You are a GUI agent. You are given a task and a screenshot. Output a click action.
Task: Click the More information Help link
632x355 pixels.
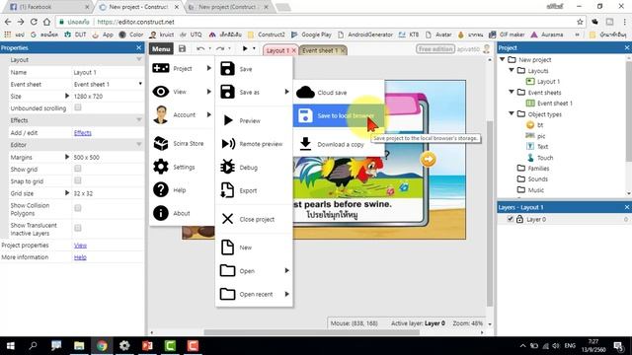pyautogui.click(x=80, y=257)
